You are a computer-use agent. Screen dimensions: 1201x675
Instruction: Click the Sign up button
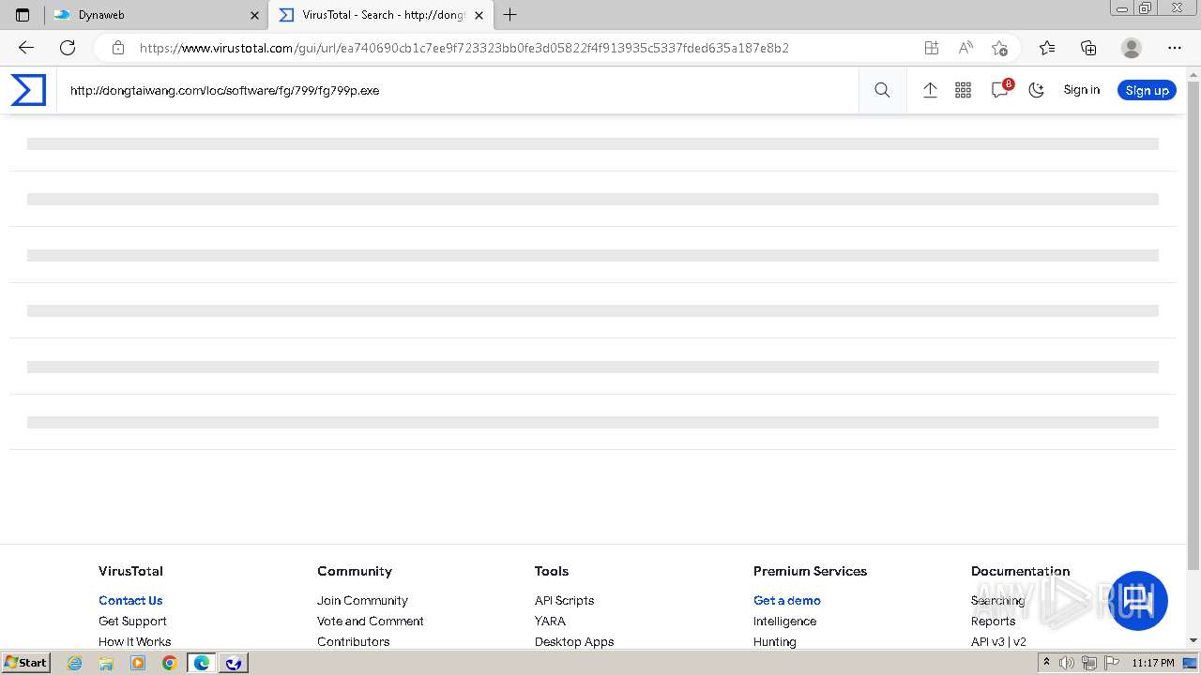point(1147,90)
